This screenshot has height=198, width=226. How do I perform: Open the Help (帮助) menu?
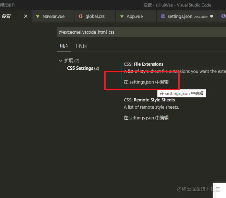pyautogui.click(x=7, y=5)
